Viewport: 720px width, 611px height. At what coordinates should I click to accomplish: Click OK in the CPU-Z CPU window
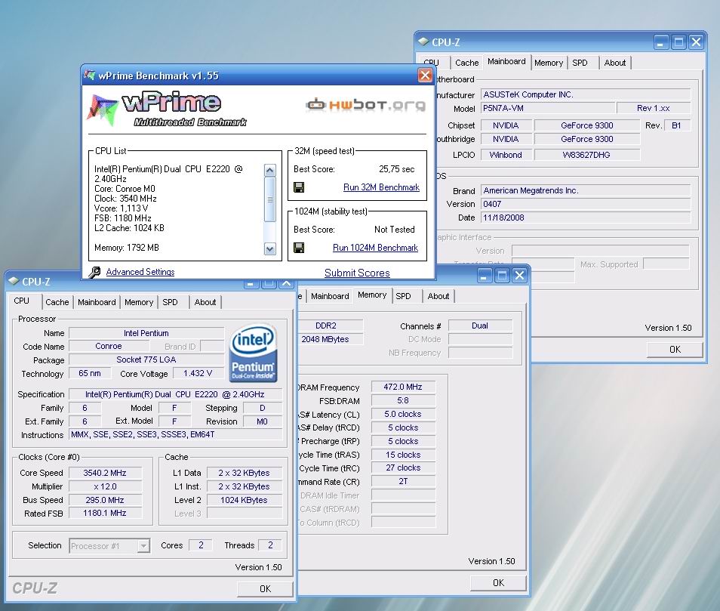265,589
